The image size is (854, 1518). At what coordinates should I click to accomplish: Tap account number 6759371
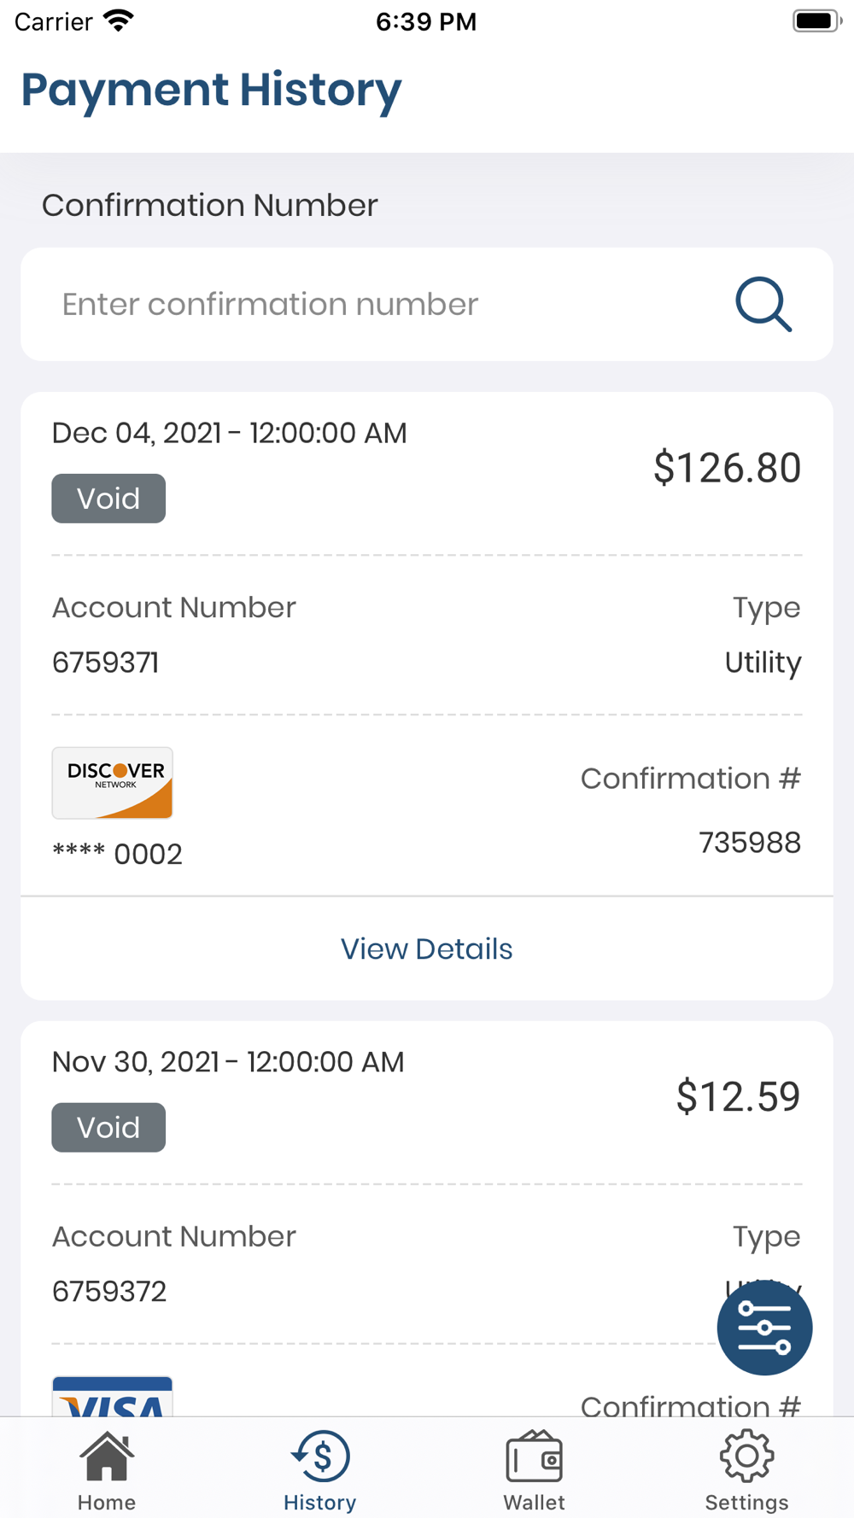tap(106, 663)
